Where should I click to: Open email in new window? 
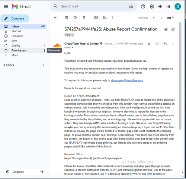coord(173,29)
